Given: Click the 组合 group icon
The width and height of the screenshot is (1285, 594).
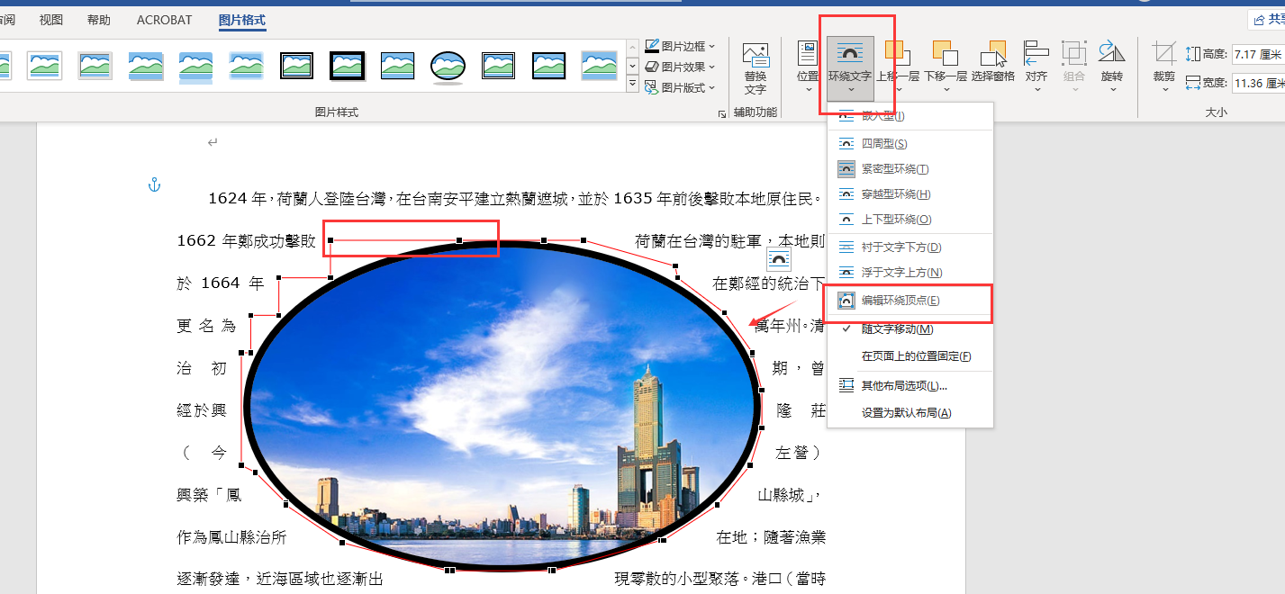Looking at the screenshot, I should click(x=1074, y=53).
